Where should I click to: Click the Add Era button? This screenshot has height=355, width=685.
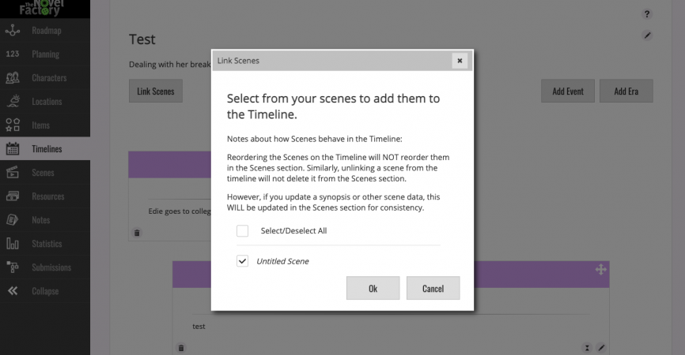click(626, 91)
